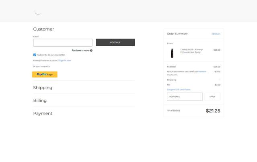
Task: Pay with the PayPal Pagar button
Action: [45, 74]
